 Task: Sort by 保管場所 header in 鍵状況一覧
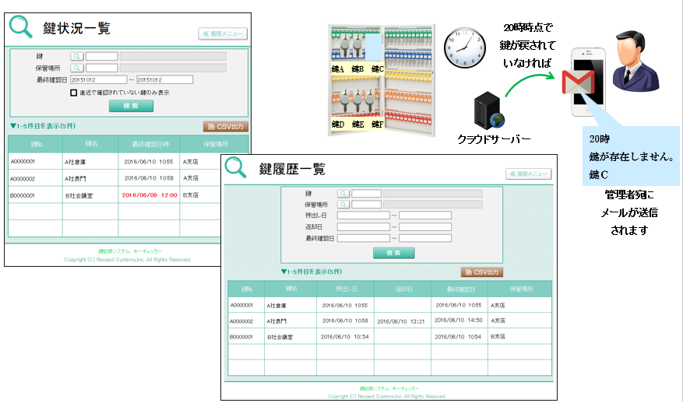(x=214, y=144)
